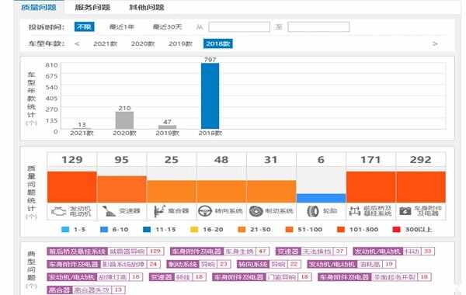
Task: Switch to the 服务问题 tab
Action: pyautogui.click(x=92, y=7)
